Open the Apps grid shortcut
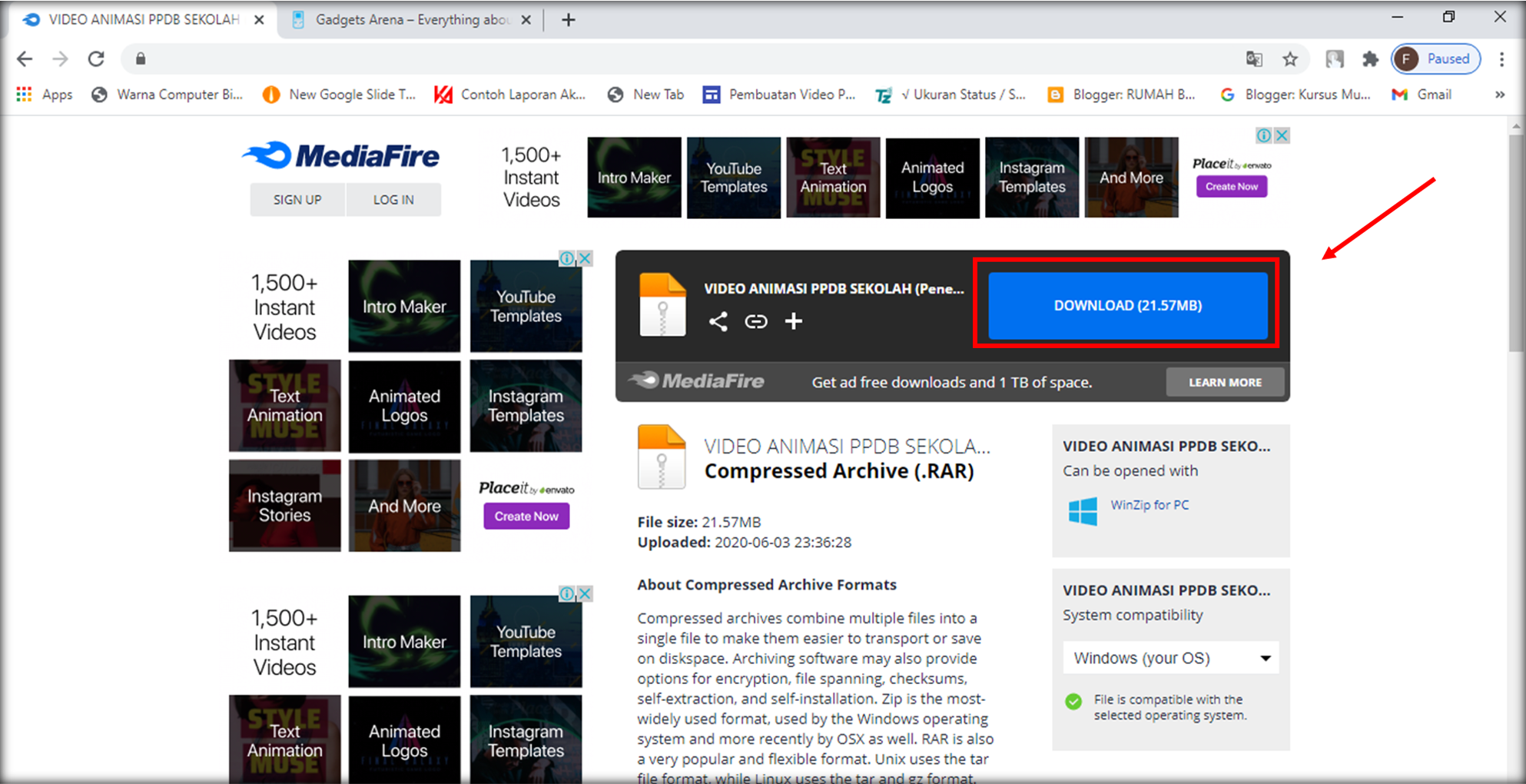Viewport: 1526px width, 784px height. click(x=45, y=95)
